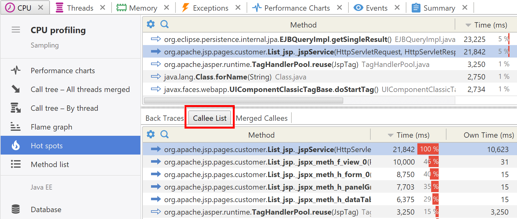Click the search icon in the top method table

164,24
